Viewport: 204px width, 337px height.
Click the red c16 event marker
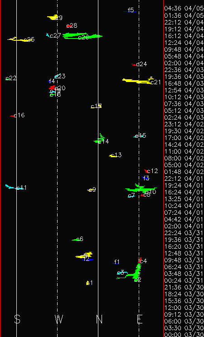pyautogui.click(x=13, y=116)
